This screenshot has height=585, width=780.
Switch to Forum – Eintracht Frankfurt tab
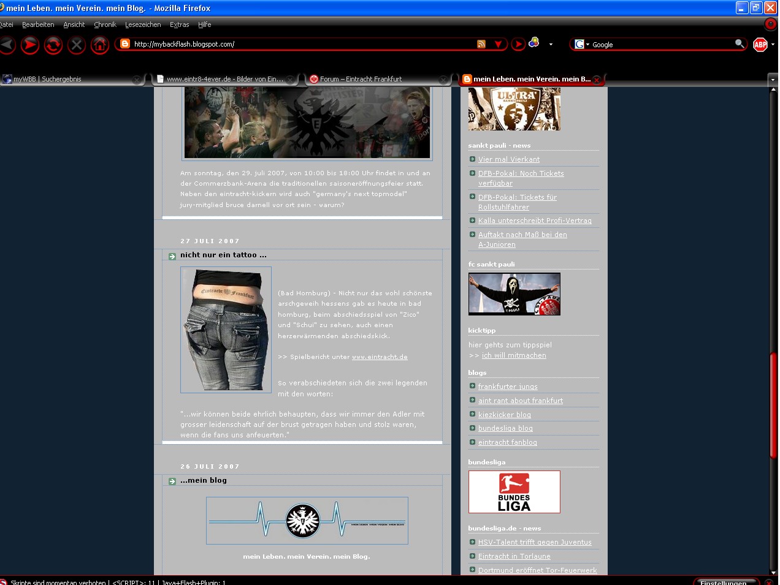point(361,79)
